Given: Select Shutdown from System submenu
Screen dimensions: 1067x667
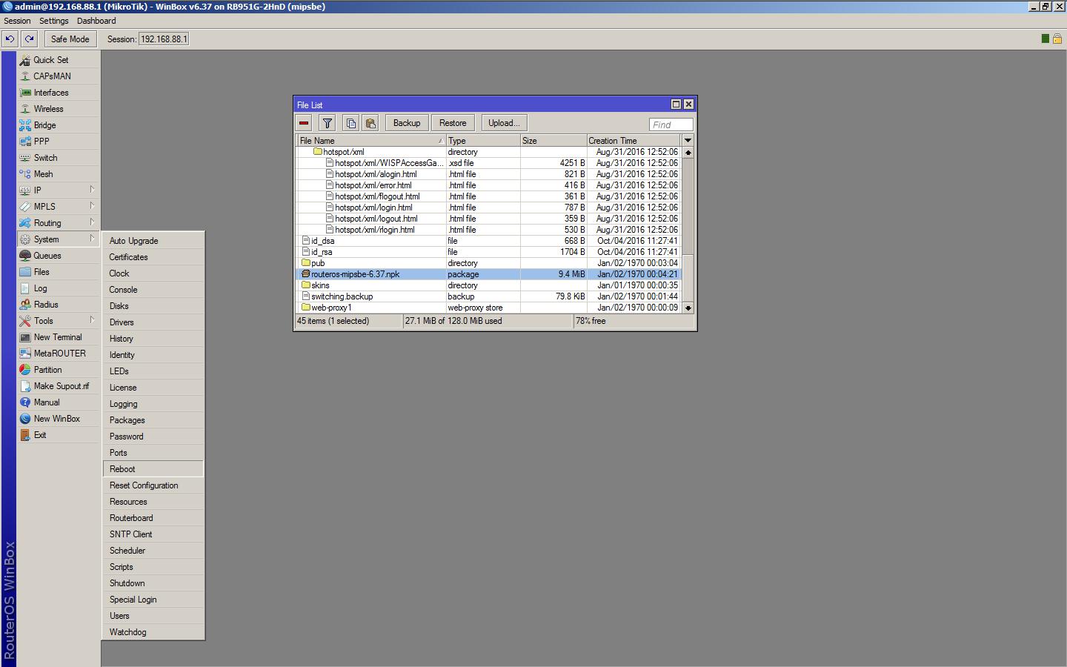Looking at the screenshot, I should click(153, 583).
